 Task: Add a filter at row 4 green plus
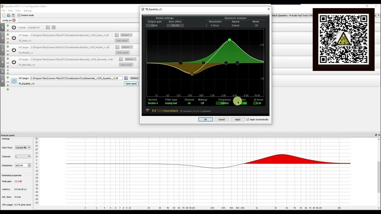(x=8, y=59)
